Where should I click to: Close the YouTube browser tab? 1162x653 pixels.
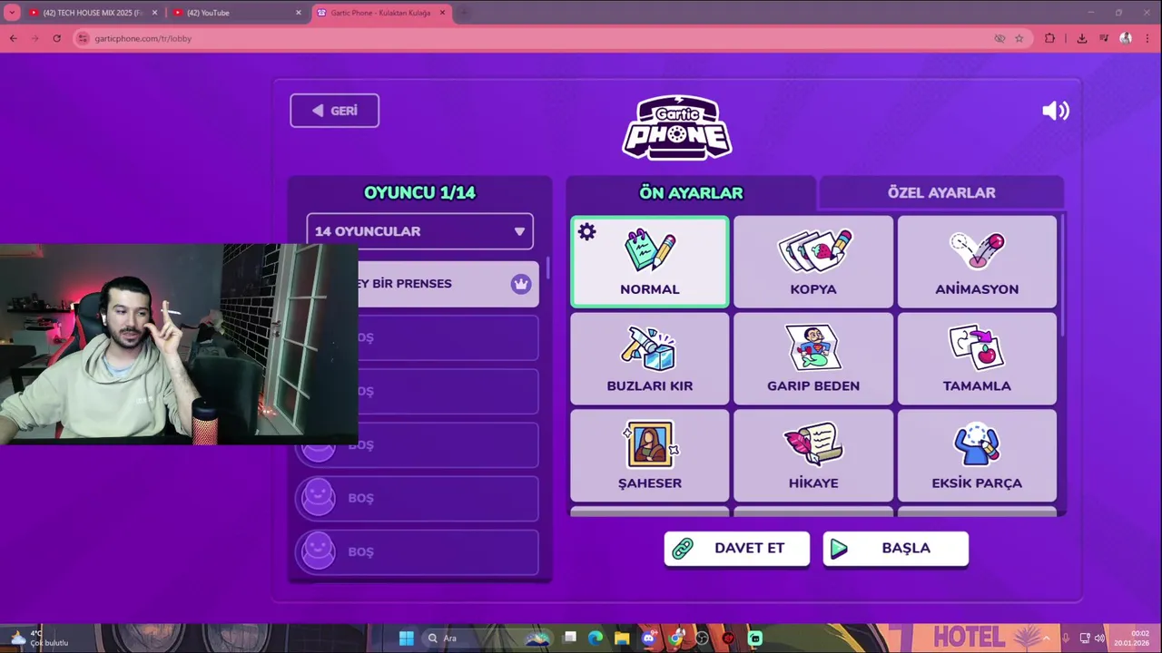click(x=298, y=13)
